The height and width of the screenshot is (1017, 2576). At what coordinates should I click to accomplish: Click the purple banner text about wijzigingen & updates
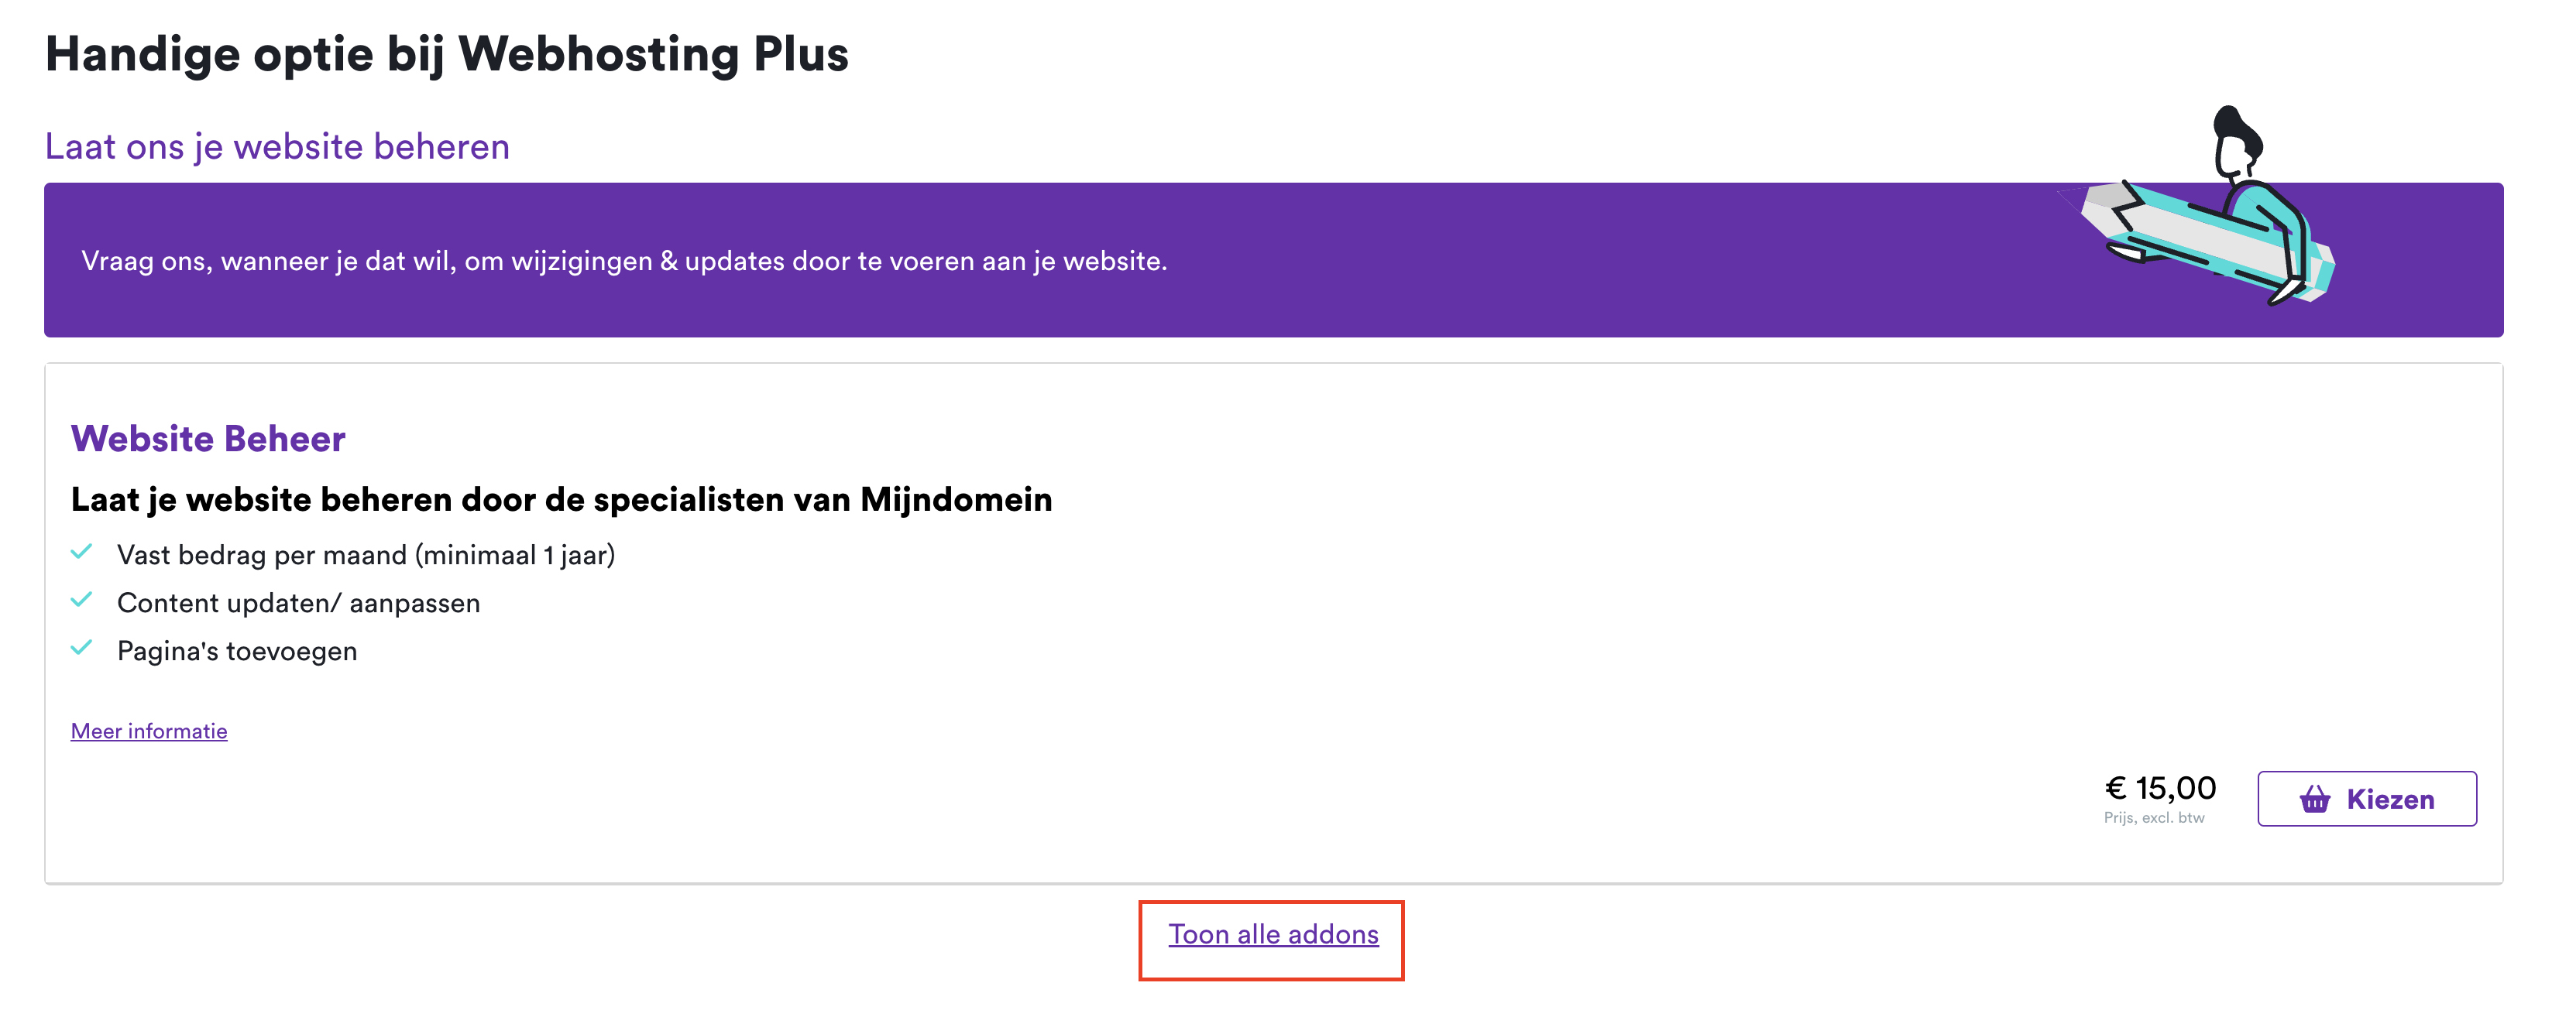(x=624, y=261)
